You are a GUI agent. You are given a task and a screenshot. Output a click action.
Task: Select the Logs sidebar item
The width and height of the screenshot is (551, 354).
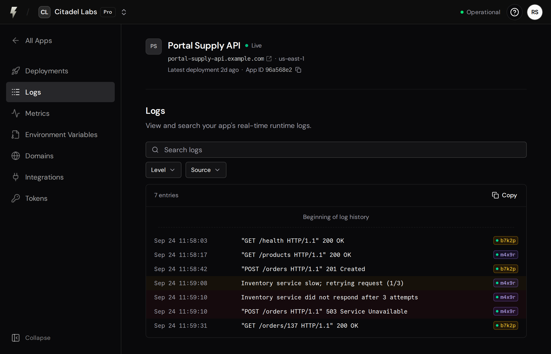point(60,92)
